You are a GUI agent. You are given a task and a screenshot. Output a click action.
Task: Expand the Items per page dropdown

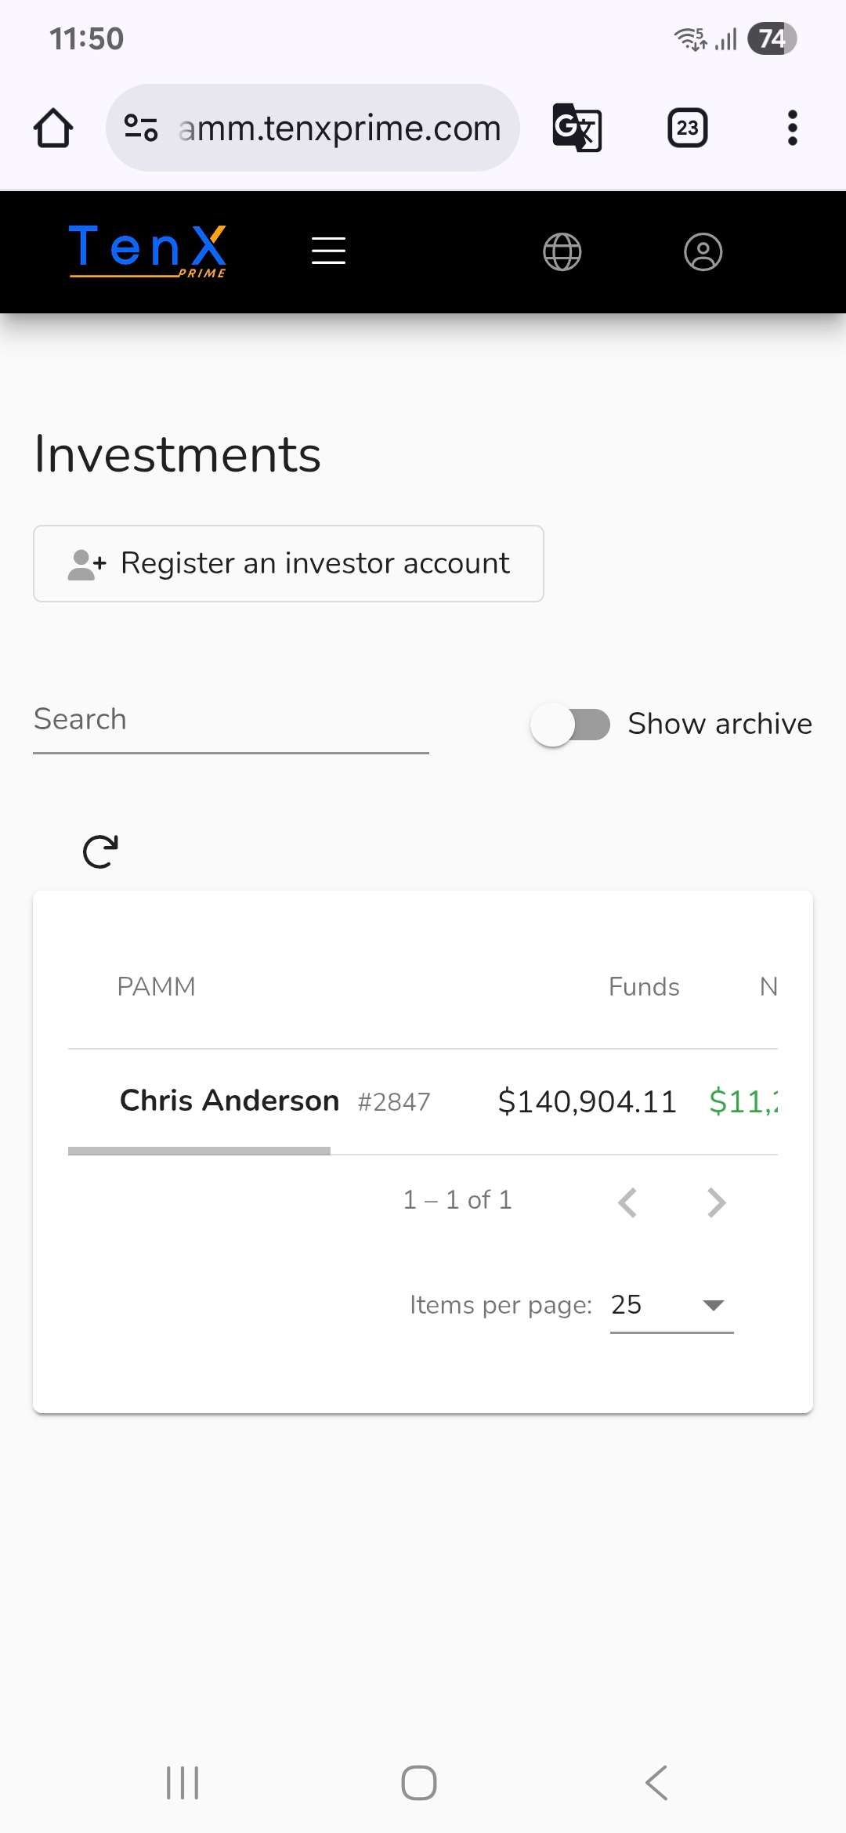[671, 1305]
